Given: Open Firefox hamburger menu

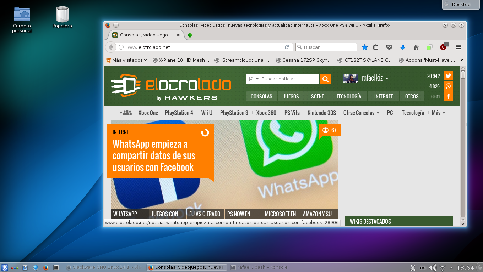Looking at the screenshot, I should point(458,47).
